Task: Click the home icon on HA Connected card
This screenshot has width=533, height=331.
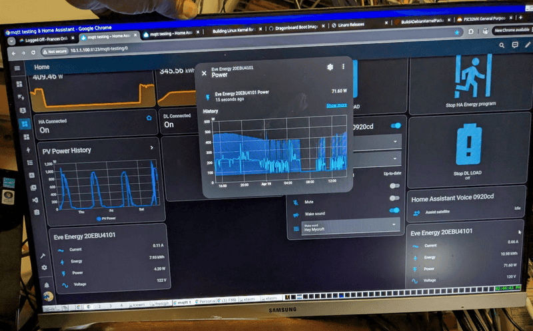Action: click(149, 118)
